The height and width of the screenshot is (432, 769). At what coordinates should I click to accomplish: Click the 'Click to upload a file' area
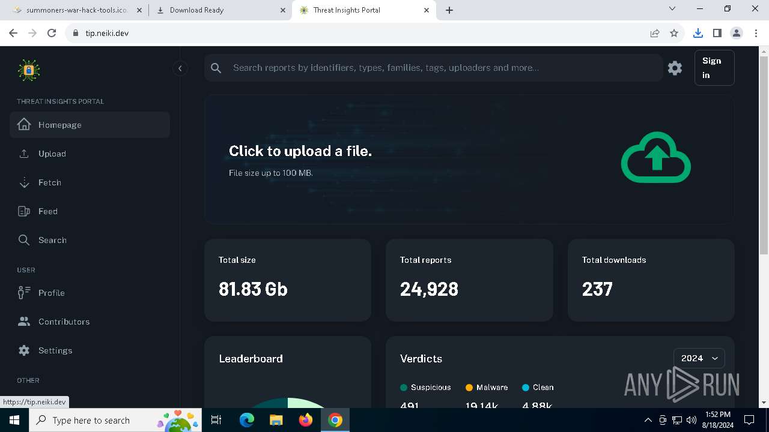pyautogui.click(x=469, y=159)
